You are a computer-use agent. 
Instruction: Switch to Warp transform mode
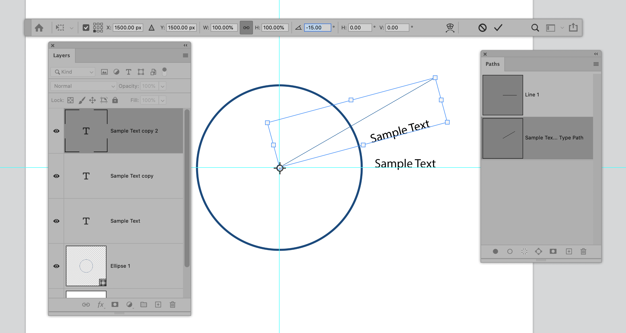pos(450,27)
